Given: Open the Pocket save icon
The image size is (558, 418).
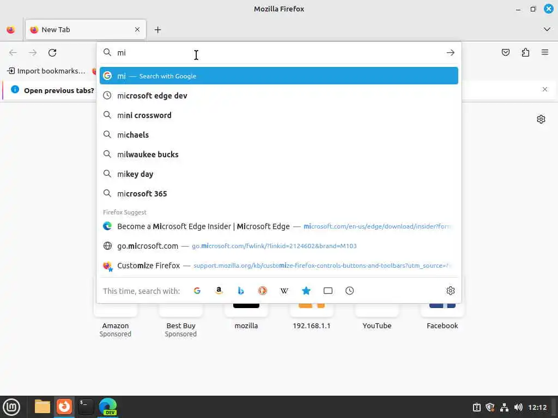Looking at the screenshot, I should 505,53.
